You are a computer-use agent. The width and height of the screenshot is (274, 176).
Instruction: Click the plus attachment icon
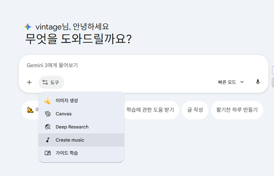point(29,82)
